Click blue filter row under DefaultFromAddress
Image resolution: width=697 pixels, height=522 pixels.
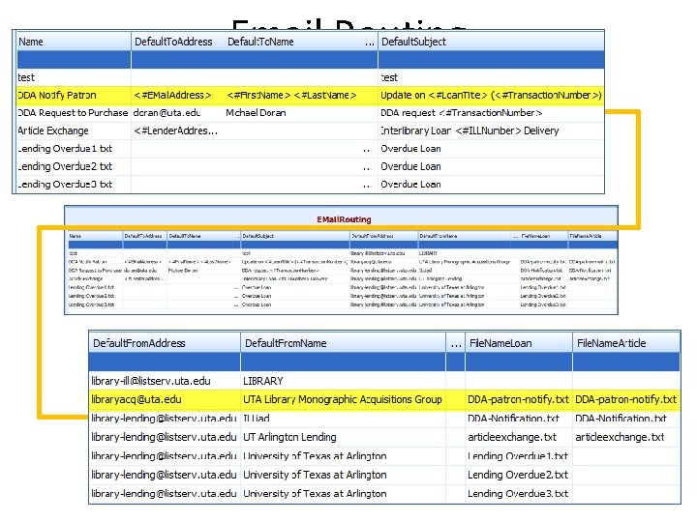click(165, 362)
